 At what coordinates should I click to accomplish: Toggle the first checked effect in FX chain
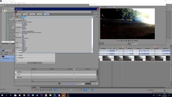tap(23, 14)
